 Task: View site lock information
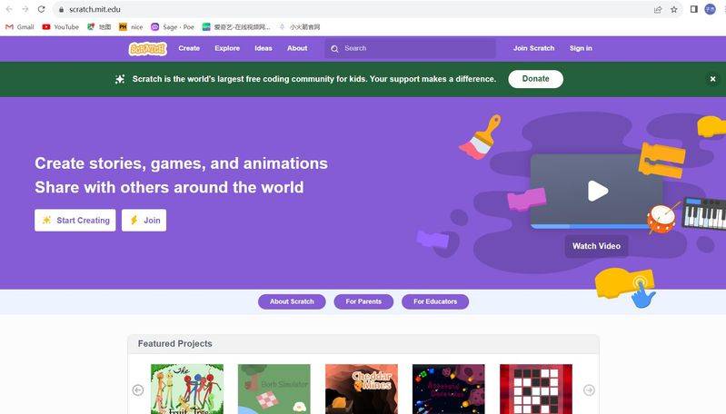coord(61,9)
